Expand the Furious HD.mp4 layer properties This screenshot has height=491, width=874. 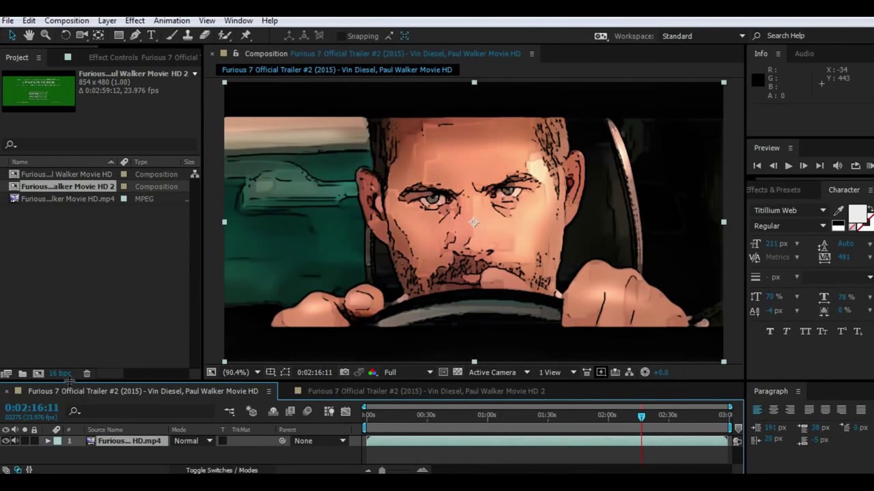(48, 441)
